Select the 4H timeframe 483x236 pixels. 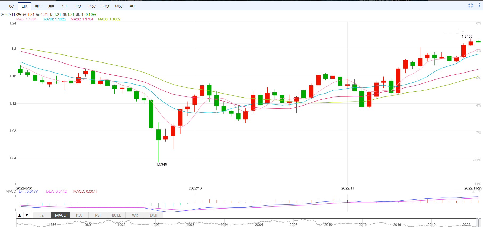pyautogui.click(x=132, y=6)
